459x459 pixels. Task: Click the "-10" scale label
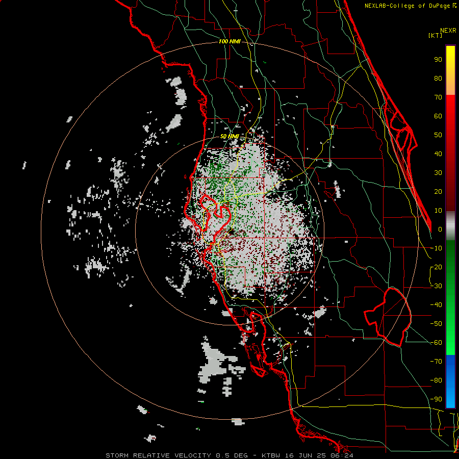point(437,248)
